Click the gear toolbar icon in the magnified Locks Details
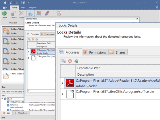 point(76,61)
